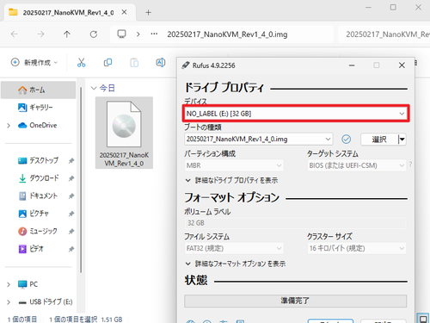Refresh the Explorer folder view
The width and height of the screenshot is (430, 323).
94,34
